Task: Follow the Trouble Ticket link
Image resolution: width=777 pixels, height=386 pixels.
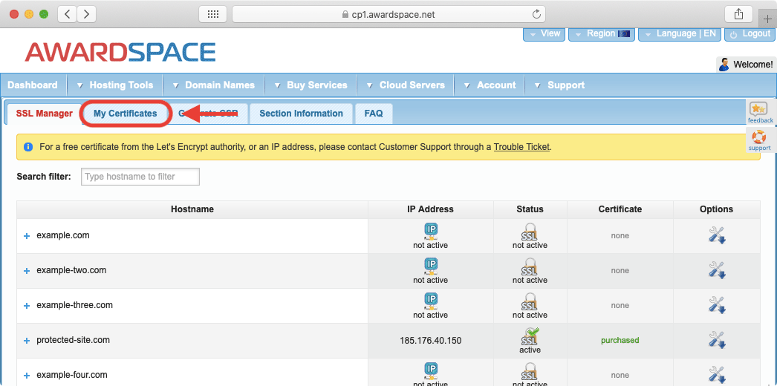Action: [521, 147]
